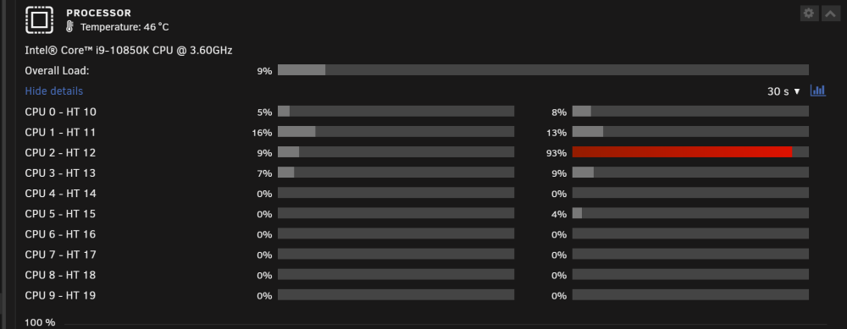Click the red 93% HT 12 bar
Screen dimensions: 847x329
point(690,152)
